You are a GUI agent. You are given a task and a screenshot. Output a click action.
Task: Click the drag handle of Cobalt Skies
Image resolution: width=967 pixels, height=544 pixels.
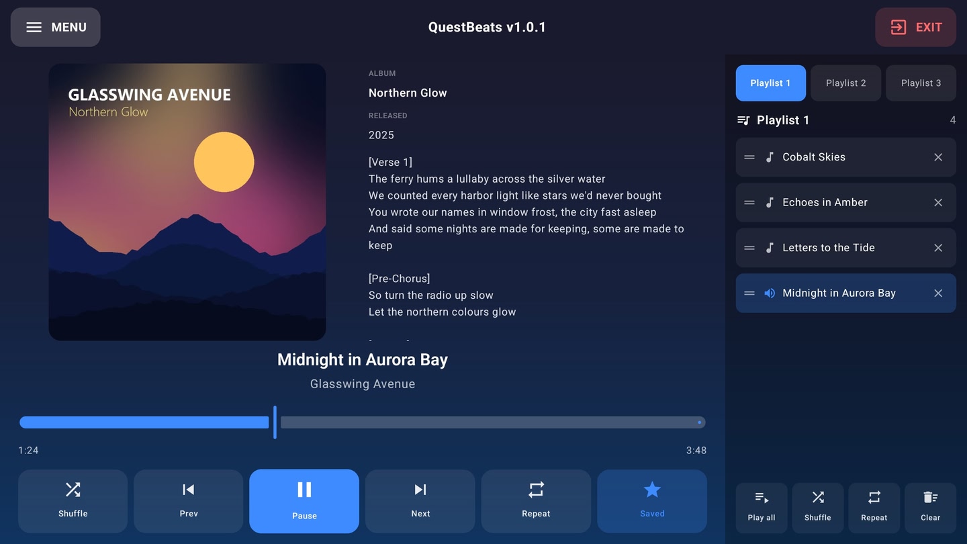[749, 157]
